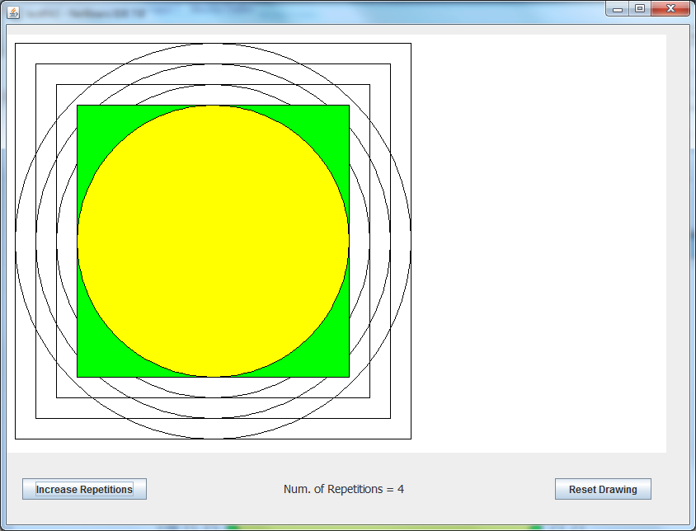The image size is (696, 531).
Task: Click the outermost square's top-left corner
Action: click(x=16, y=44)
